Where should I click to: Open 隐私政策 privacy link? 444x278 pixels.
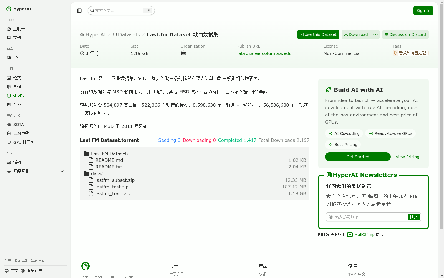click(x=37, y=261)
